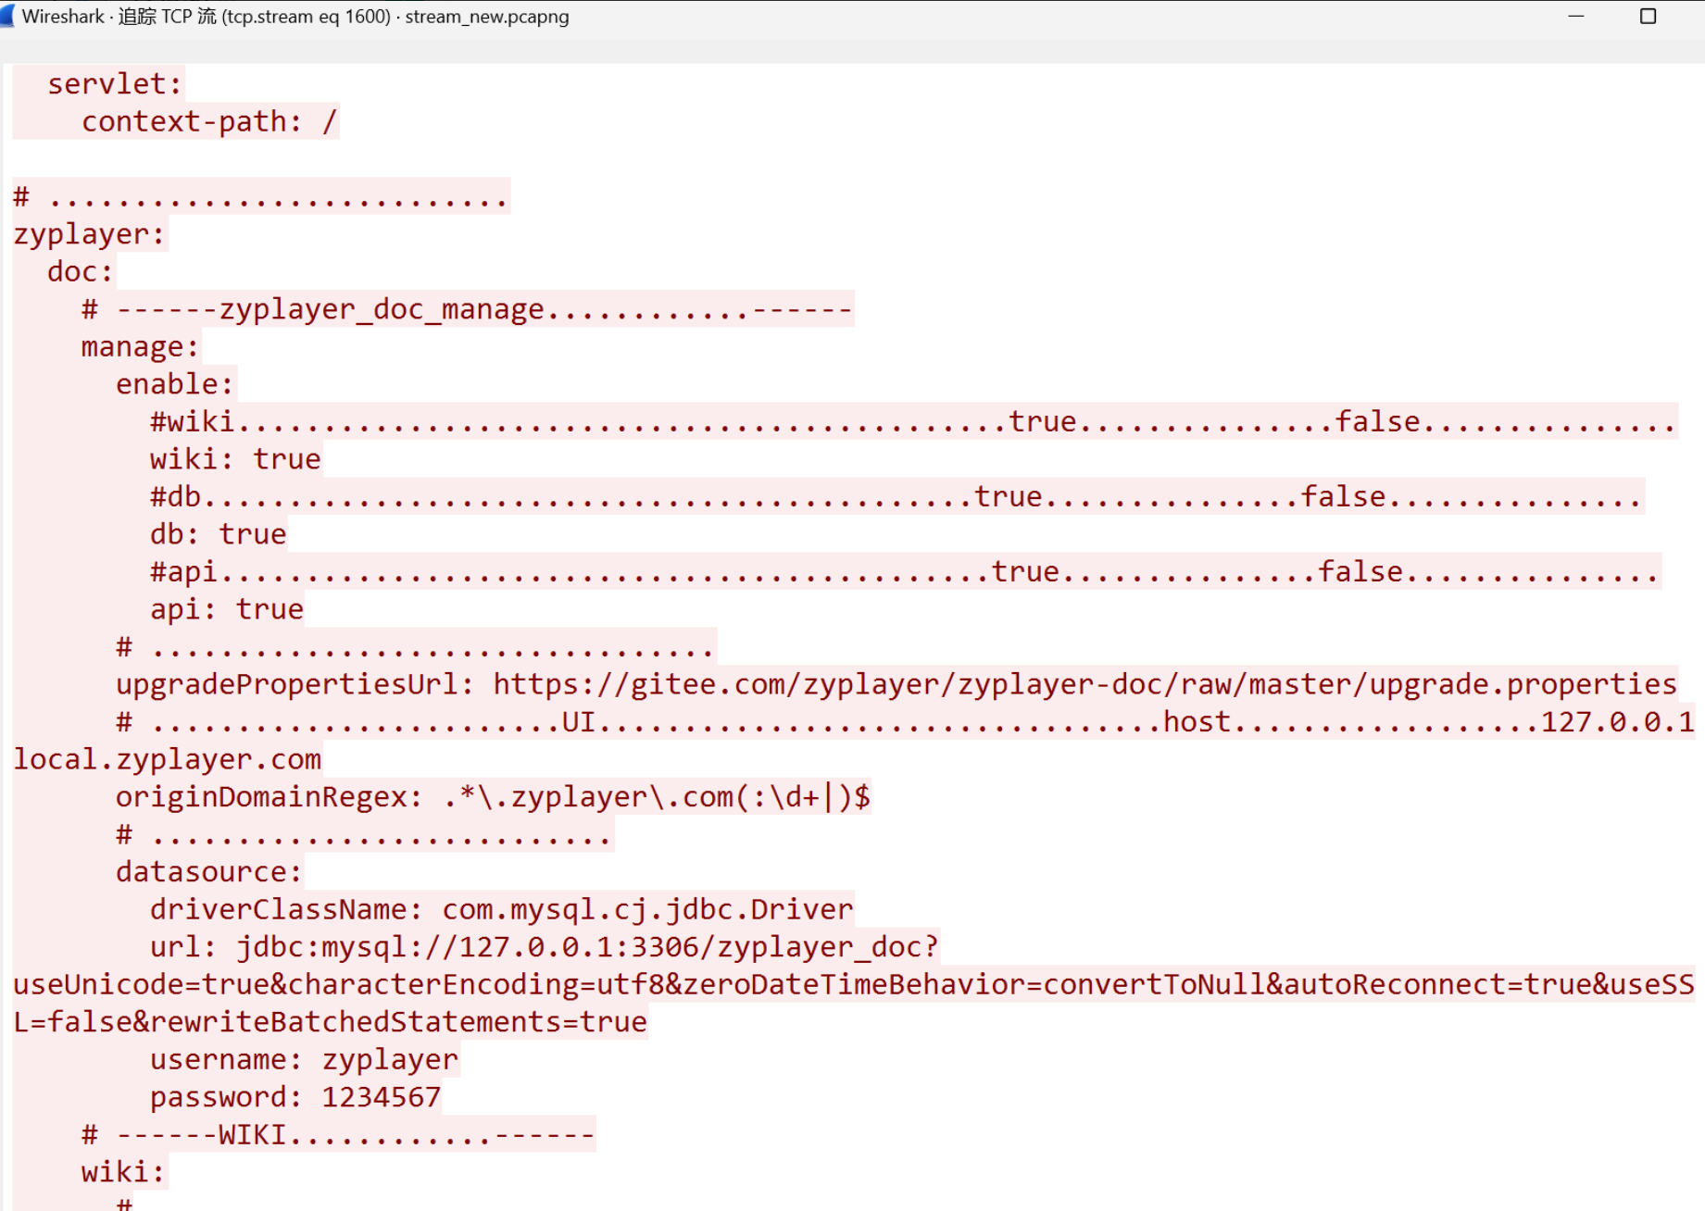Click the 'username: zyplayer' line
1705x1211 pixels.
coord(304,1059)
